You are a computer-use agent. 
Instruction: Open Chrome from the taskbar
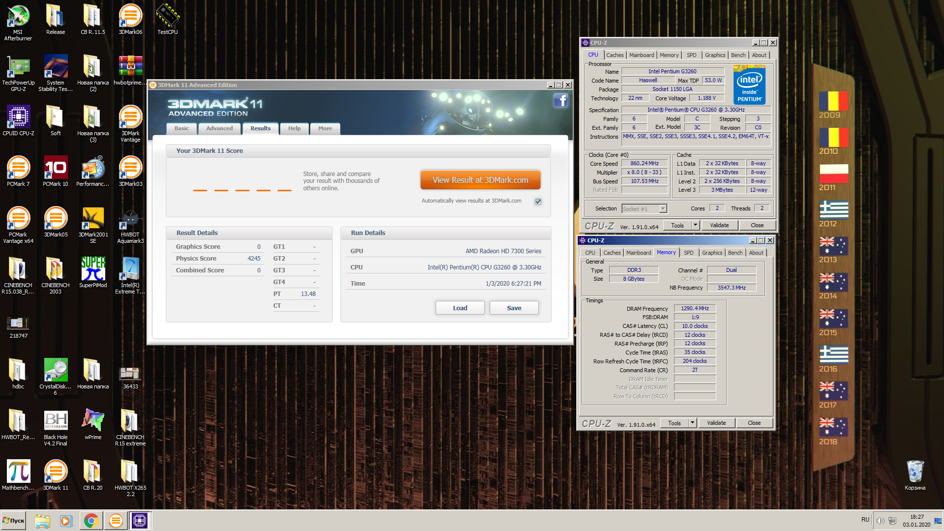(91, 521)
